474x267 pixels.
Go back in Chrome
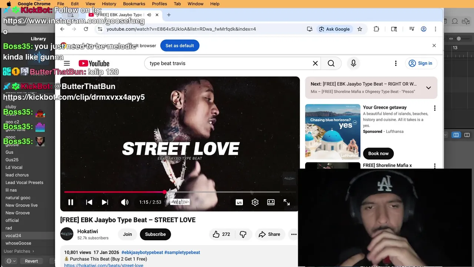pos(62,29)
